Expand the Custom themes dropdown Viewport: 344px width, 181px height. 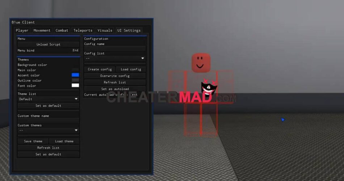point(48,130)
